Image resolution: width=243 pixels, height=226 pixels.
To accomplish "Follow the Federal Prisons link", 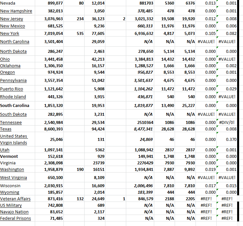I will pyautogui.click(x=15, y=218).
